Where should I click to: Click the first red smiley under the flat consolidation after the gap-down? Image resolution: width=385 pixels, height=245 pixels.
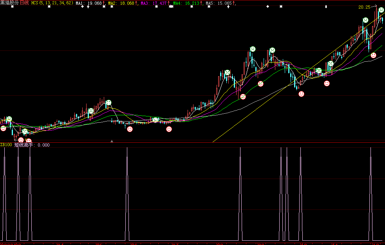pyautogui.click(x=130, y=129)
